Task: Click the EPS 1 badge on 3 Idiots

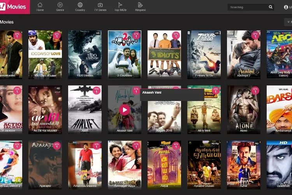Action: pos(176,35)
